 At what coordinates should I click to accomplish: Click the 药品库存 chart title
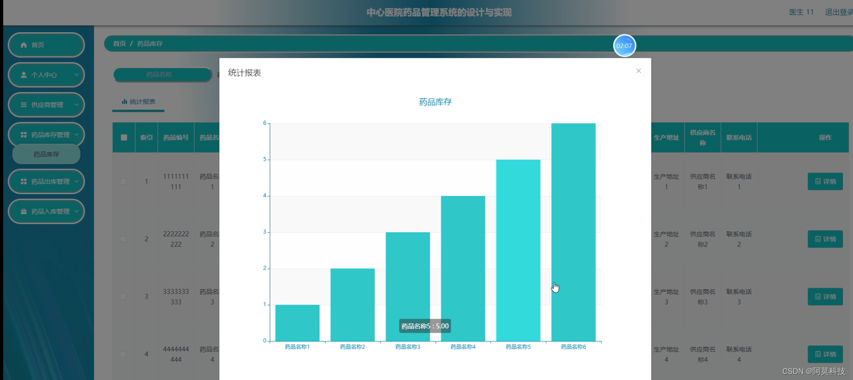pos(435,102)
